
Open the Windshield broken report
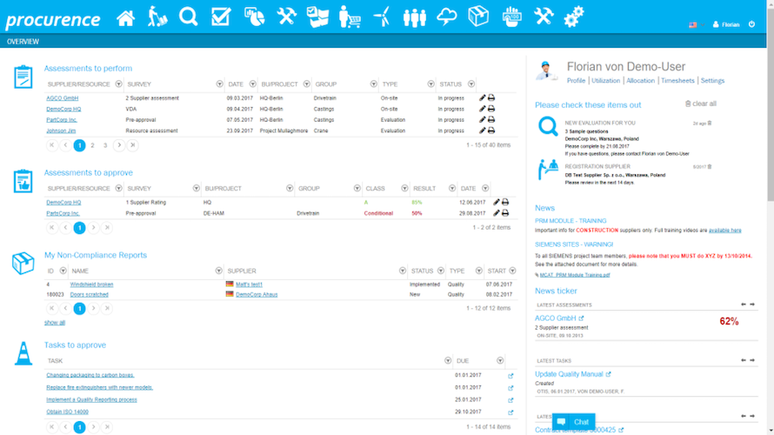click(91, 284)
